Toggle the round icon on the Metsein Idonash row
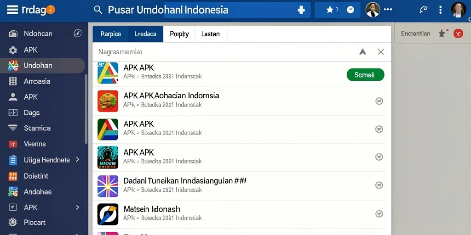The height and width of the screenshot is (235, 471). point(379,214)
